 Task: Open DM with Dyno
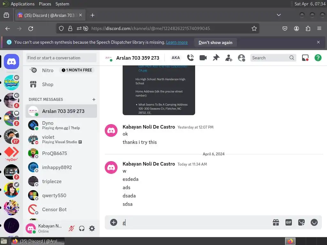pyautogui.click(x=61, y=125)
